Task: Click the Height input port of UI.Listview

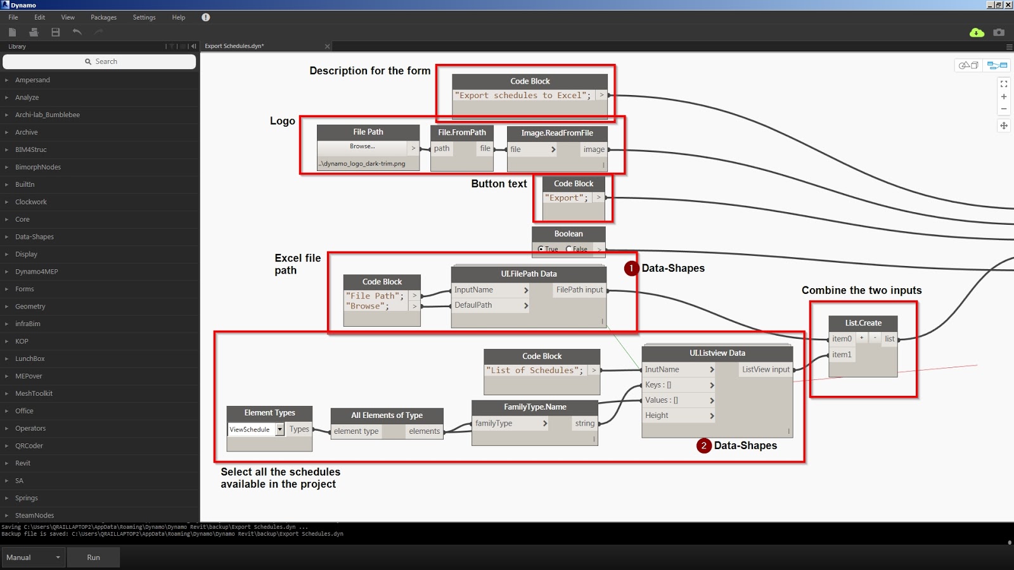Action: click(679, 415)
